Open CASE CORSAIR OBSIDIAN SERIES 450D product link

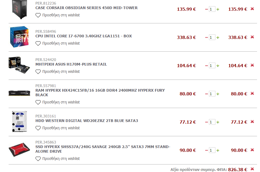coord(86,8)
